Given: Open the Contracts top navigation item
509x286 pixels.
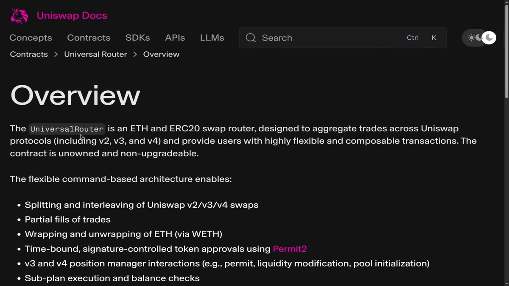Looking at the screenshot, I should tap(89, 38).
